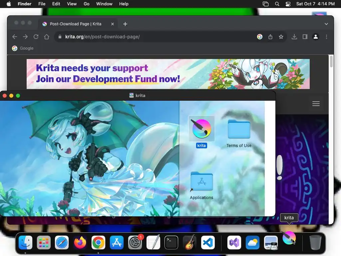The width and height of the screenshot is (341, 256).
Task: Open the Finder menu in menu bar
Action: click(x=25, y=4)
